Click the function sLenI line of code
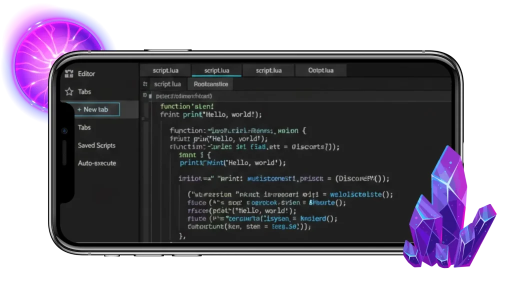The height and width of the screenshot is (288, 512). [188, 106]
